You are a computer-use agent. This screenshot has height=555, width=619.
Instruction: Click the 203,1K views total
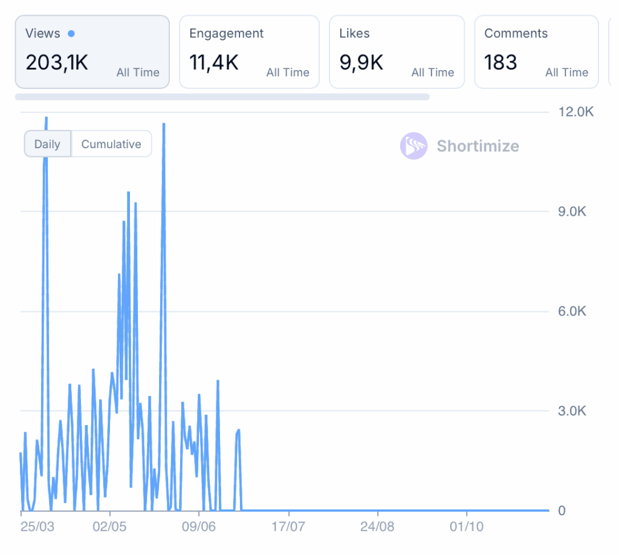[57, 62]
